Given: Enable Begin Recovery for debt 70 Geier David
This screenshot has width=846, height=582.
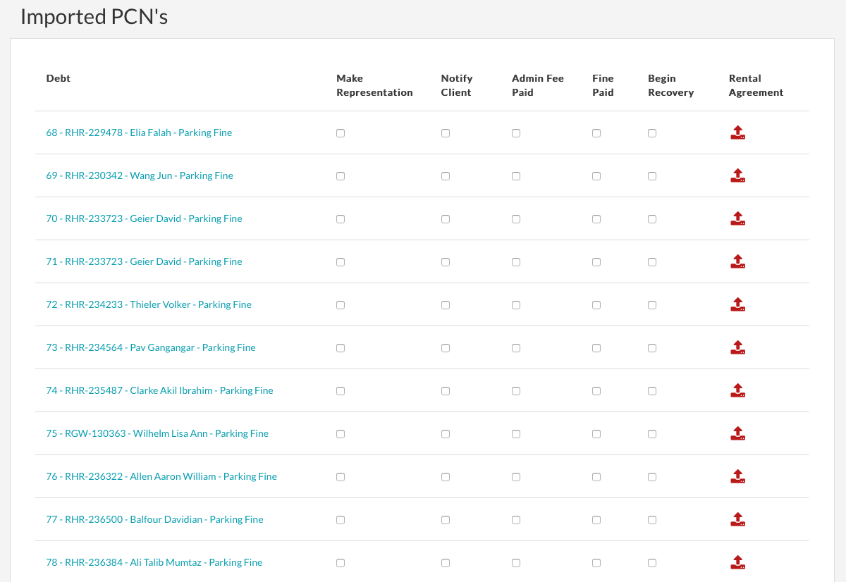Looking at the screenshot, I should click(652, 219).
